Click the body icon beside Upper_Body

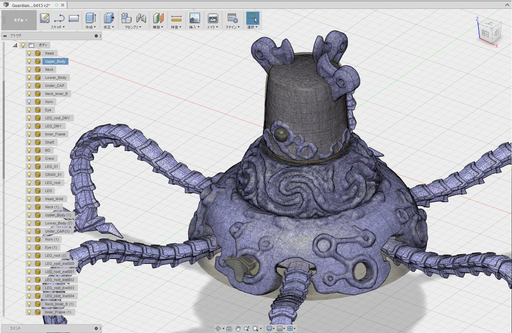click(38, 61)
